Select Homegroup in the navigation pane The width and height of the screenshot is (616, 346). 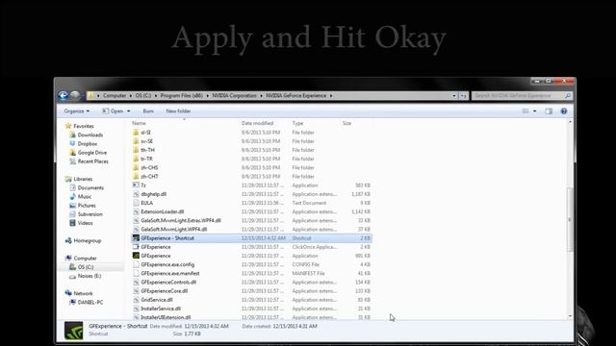(87, 240)
